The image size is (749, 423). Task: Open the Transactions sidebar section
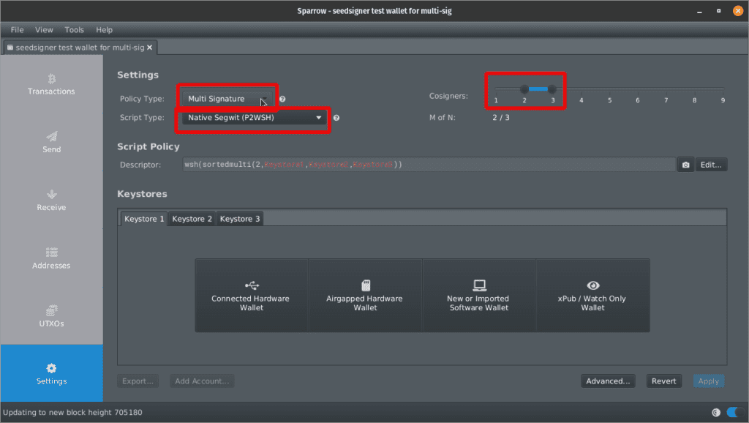(x=52, y=85)
